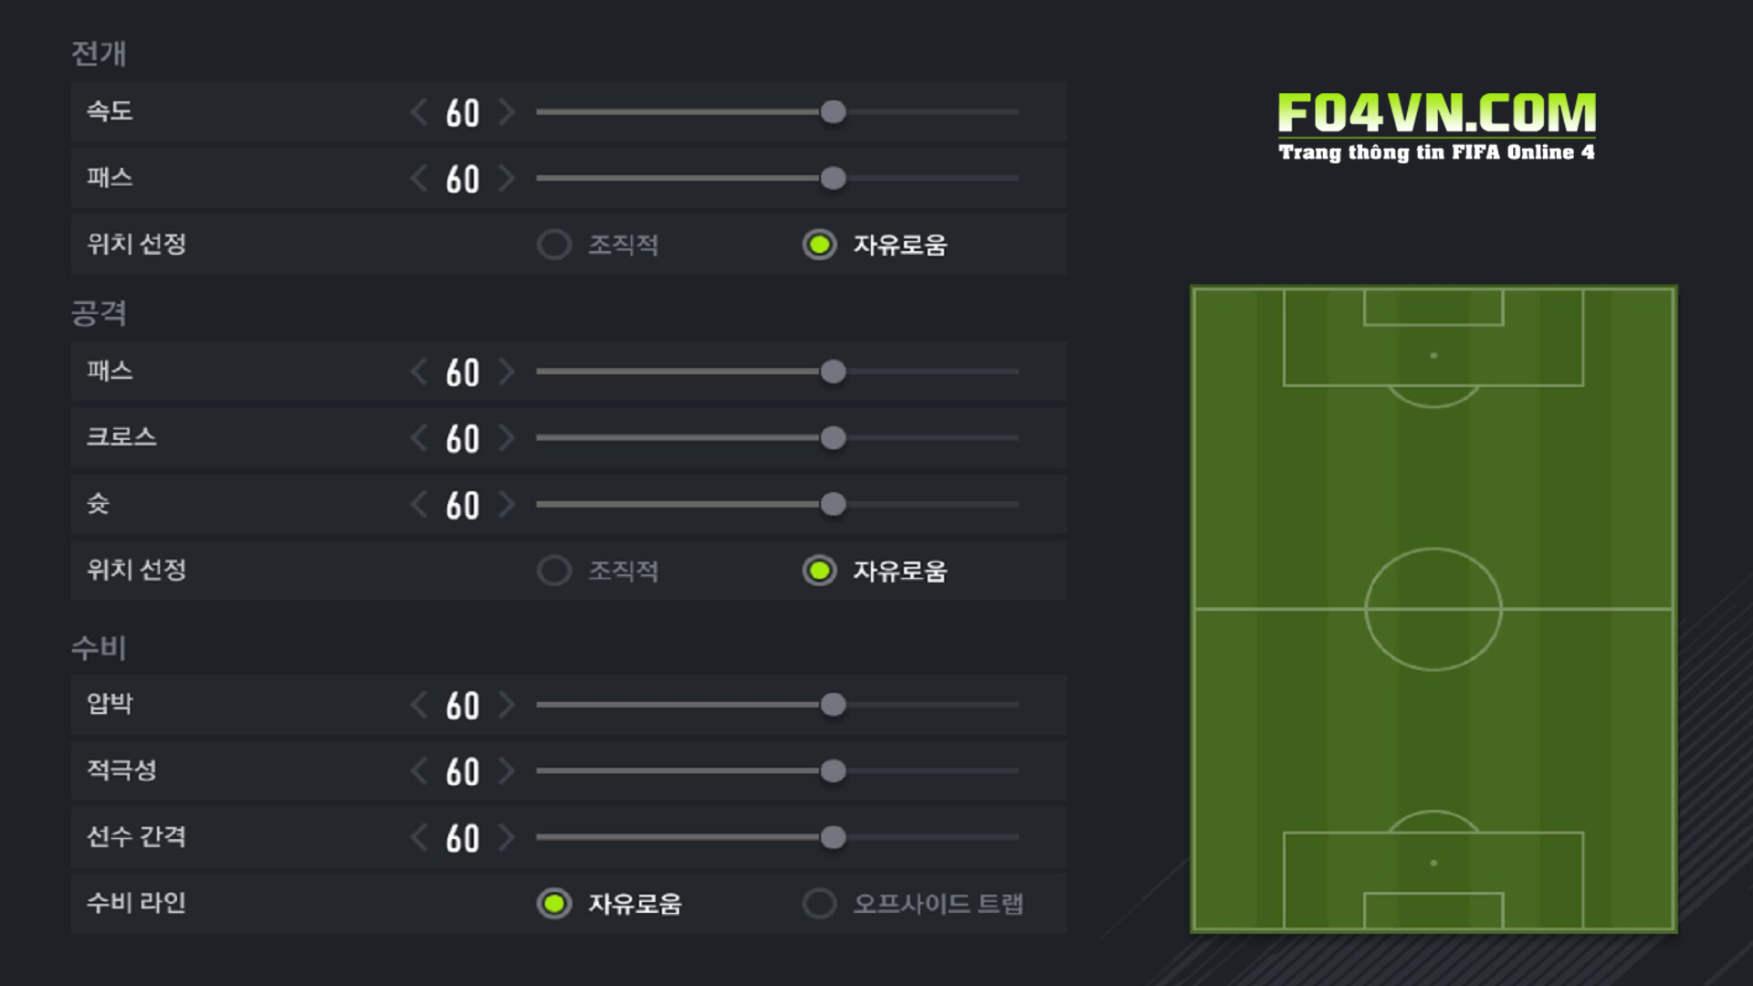Screen dimensions: 1753x986
Task: Increase 적극성 value with right arrow
Action: pyautogui.click(x=507, y=771)
